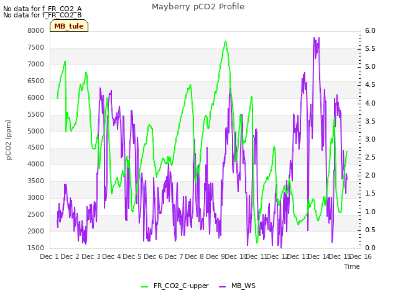Click the 7000 left-axis value
This screenshot has height=298, width=398.
[x=36, y=64]
